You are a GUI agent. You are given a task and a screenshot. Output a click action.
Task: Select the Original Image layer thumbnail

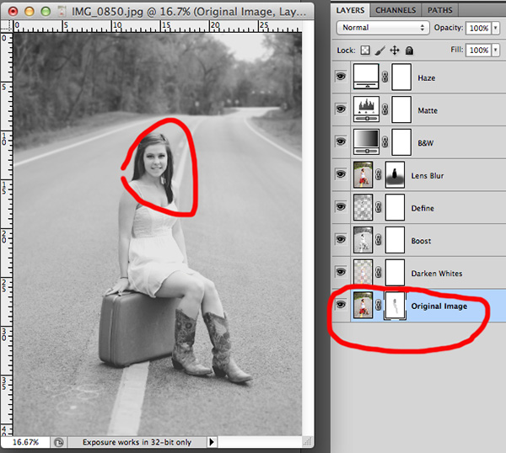click(363, 305)
